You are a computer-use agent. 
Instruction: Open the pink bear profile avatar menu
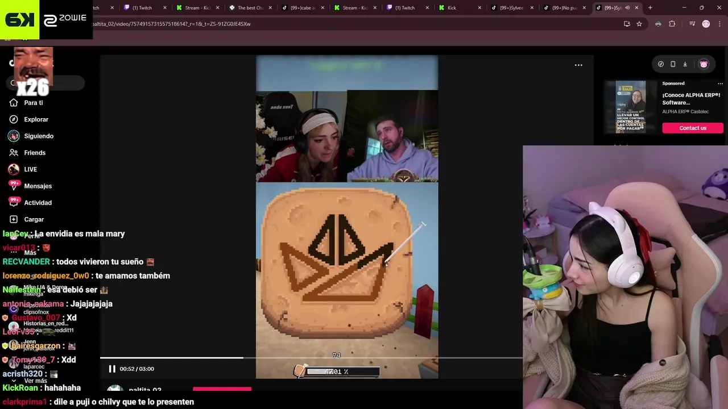[704, 64]
